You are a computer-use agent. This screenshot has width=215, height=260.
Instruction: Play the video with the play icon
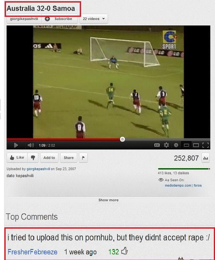coord(16,145)
